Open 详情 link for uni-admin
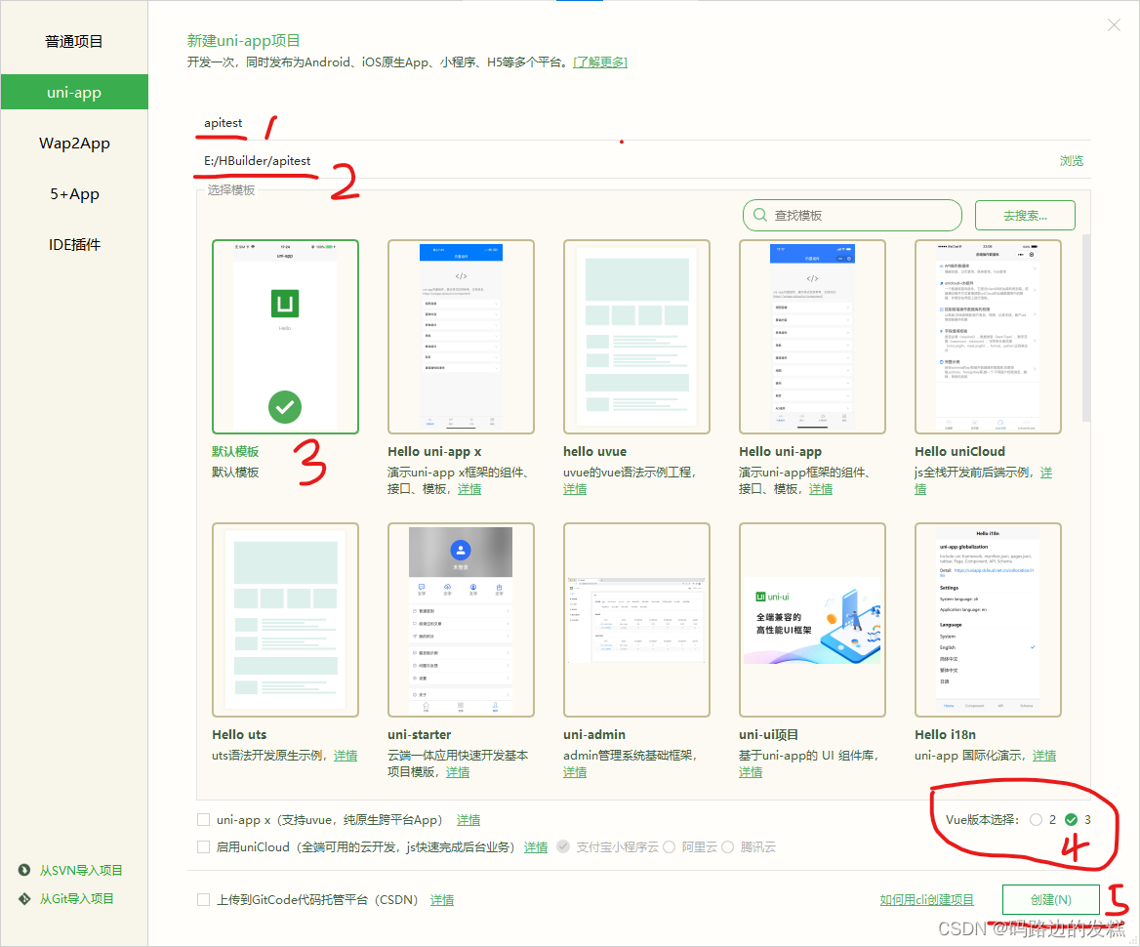Image resolution: width=1140 pixels, height=947 pixels. tap(574, 772)
